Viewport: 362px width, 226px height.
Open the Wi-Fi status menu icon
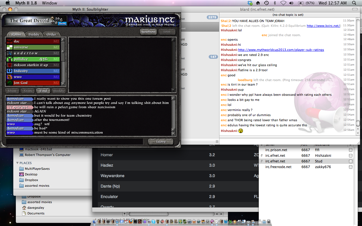pyautogui.click(x=283, y=3)
